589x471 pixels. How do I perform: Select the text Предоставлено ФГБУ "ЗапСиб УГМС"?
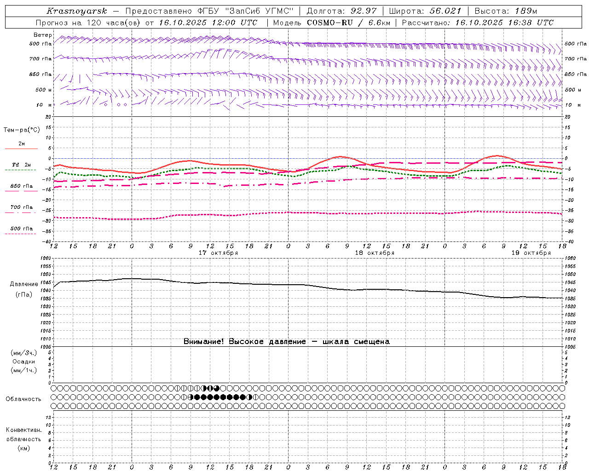(209, 11)
